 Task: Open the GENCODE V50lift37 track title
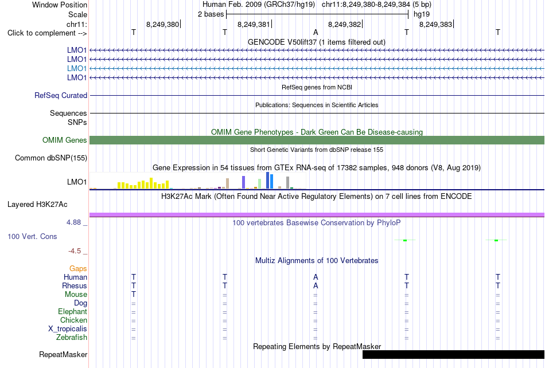click(317, 42)
